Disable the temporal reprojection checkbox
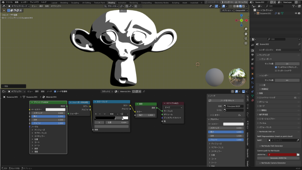302x170 pixels. click(x=276, y=67)
